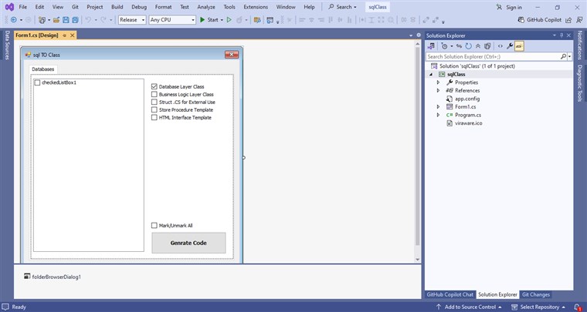Click the Share icon beside GitHub Copilot

click(568, 20)
